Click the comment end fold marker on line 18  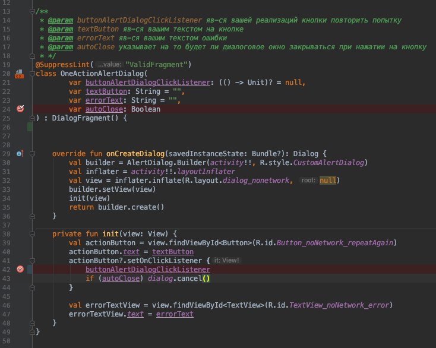pyautogui.click(x=32, y=56)
